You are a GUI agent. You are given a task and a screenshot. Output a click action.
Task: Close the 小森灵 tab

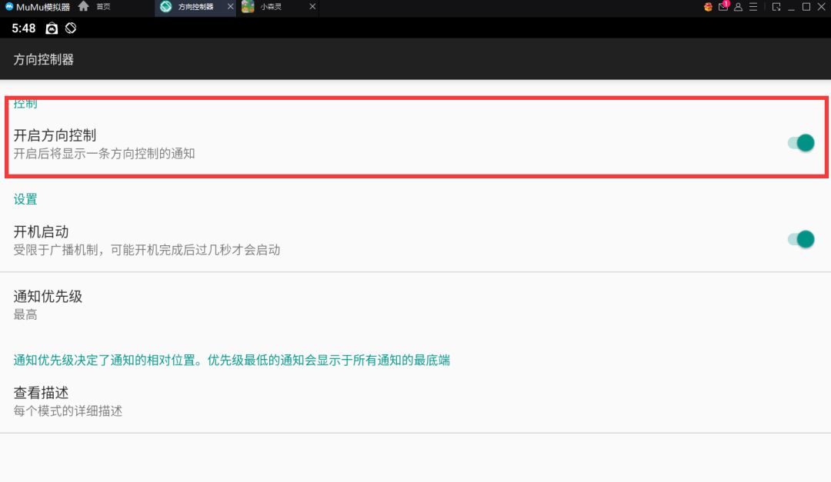pos(312,6)
